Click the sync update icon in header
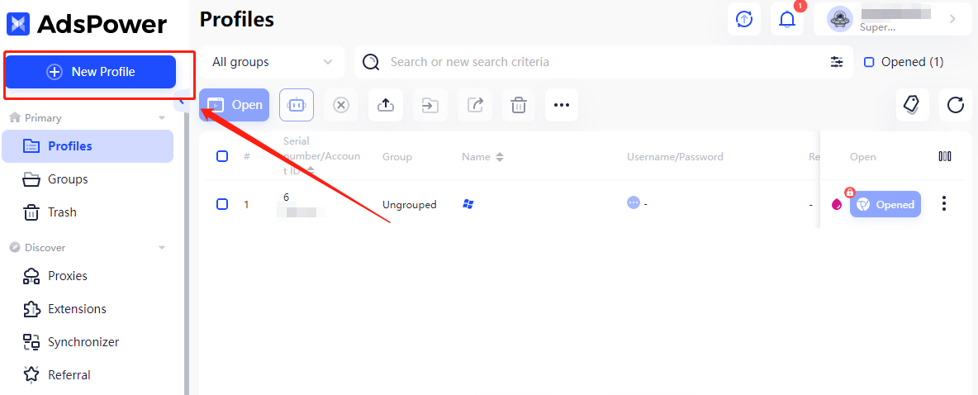The width and height of the screenshot is (978, 395). (744, 19)
